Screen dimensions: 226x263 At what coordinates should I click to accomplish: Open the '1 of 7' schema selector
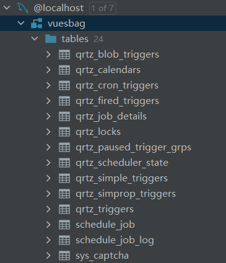(x=103, y=9)
